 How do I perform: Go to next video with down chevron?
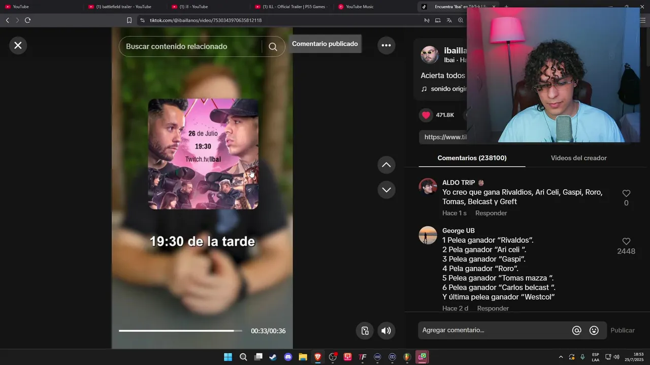pyautogui.click(x=386, y=190)
